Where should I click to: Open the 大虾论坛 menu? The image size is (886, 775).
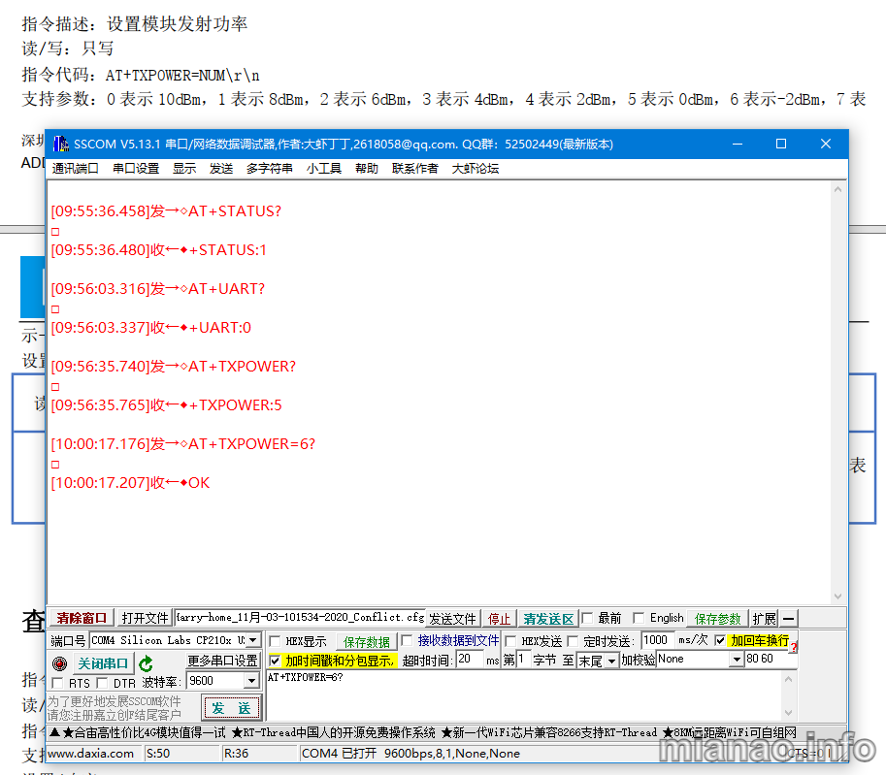476,169
